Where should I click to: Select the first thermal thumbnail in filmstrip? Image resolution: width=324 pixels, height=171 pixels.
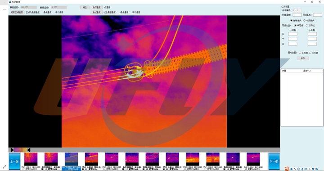tap(31, 159)
